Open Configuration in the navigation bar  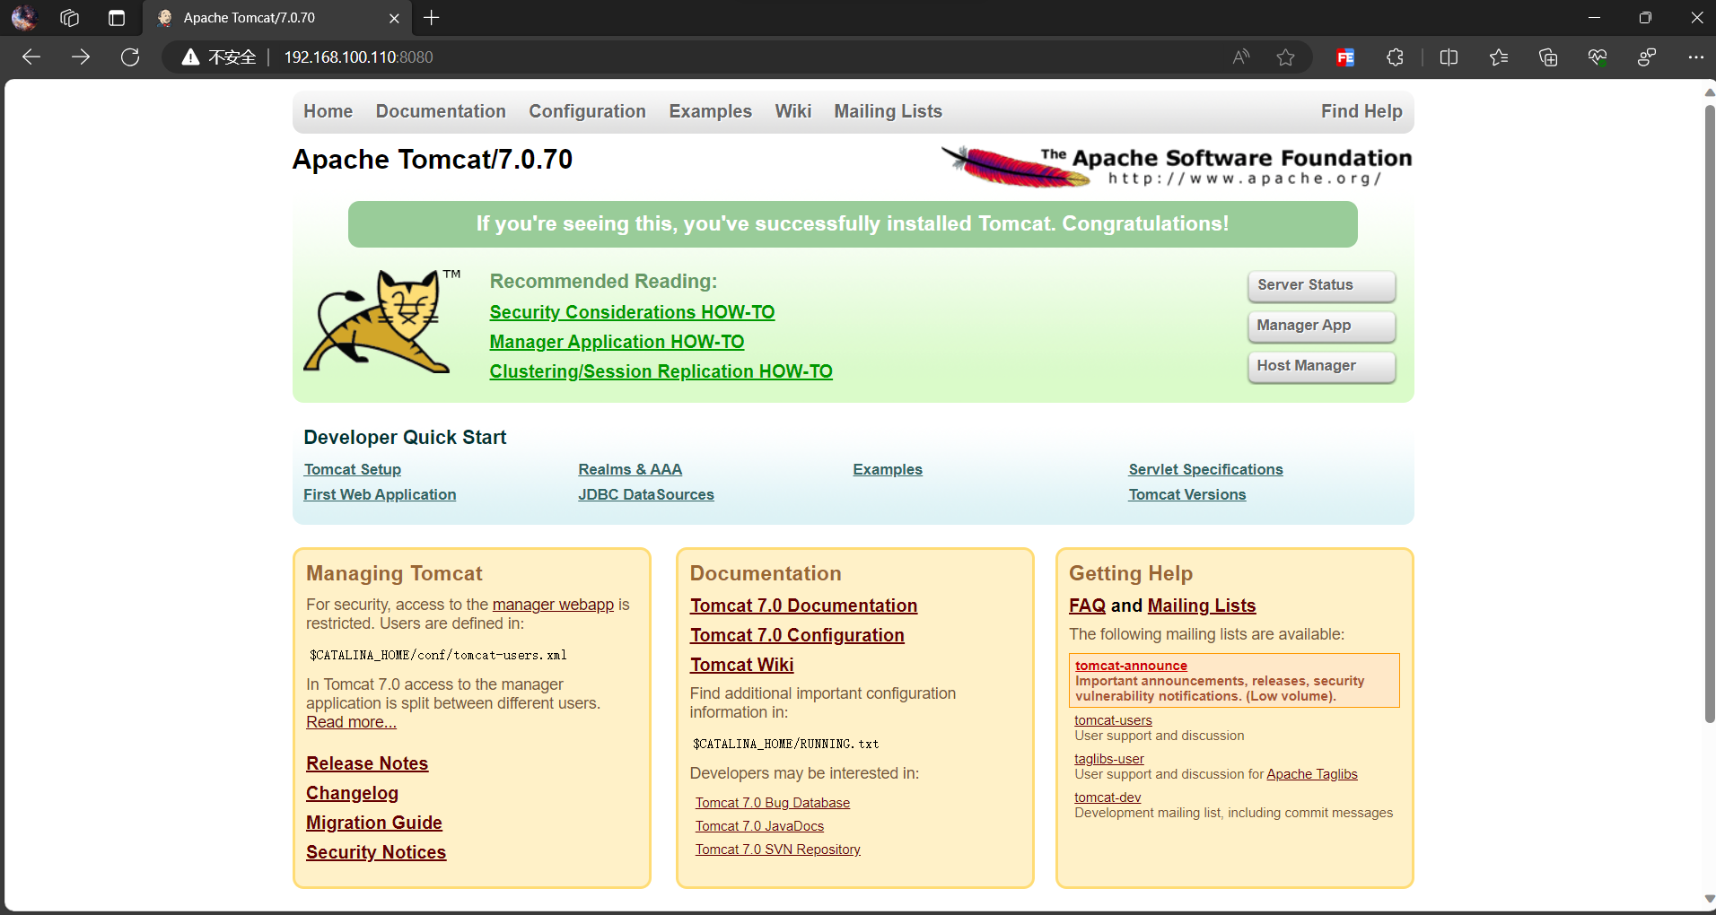pyautogui.click(x=587, y=111)
